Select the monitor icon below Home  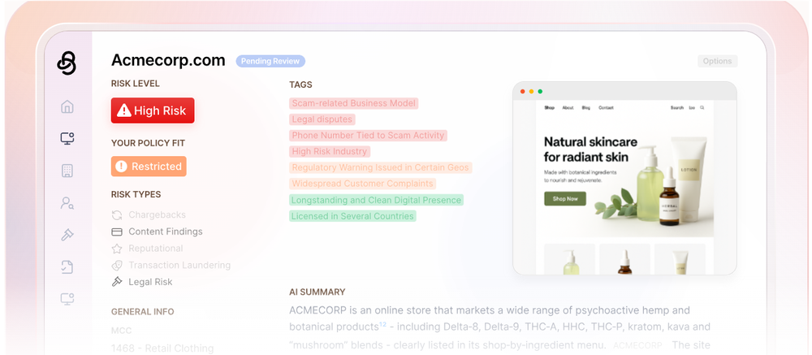pyautogui.click(x=67, y=138)
